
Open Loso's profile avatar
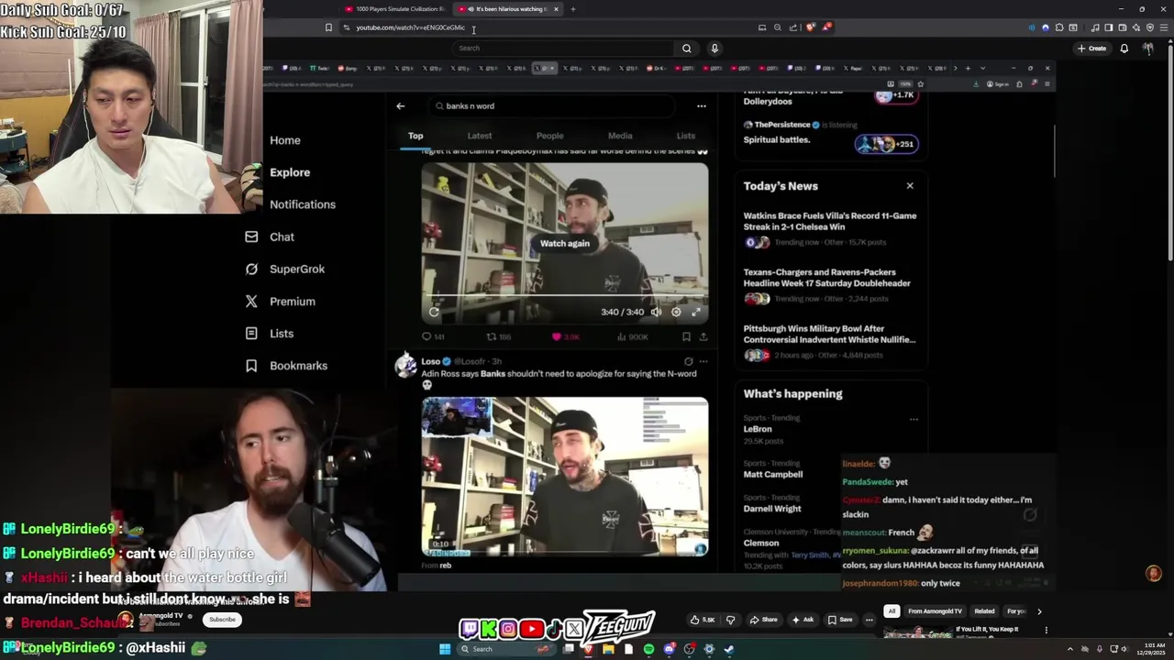405,365
